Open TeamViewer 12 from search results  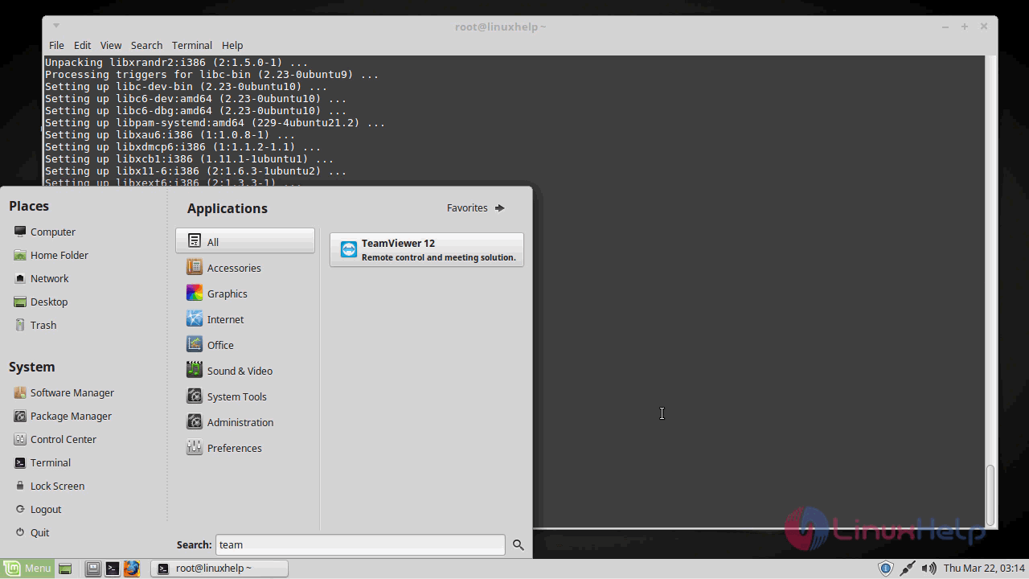(427, 250)
